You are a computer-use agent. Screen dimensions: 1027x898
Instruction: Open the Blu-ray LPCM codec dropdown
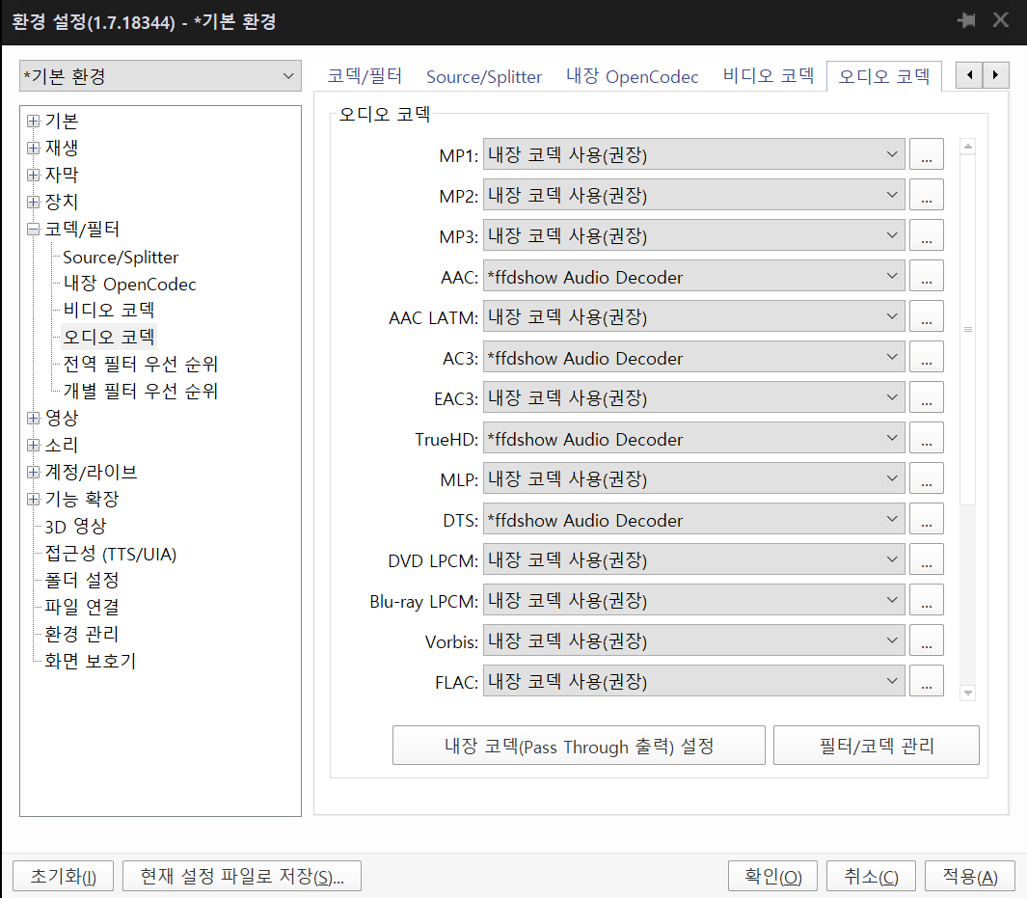[x=694, y=600]
